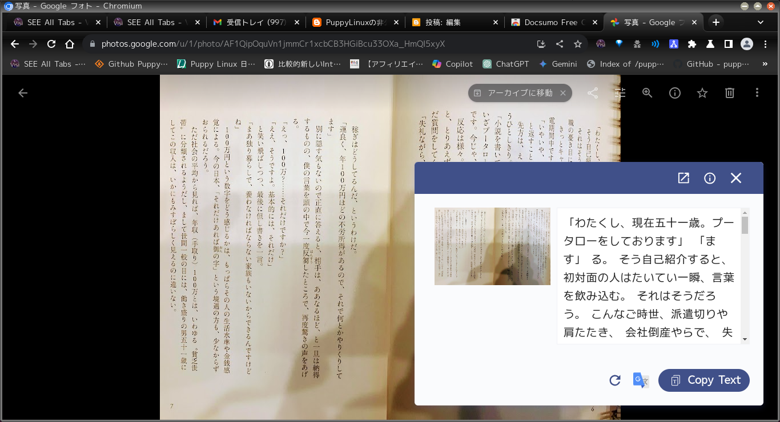Click the browser Back button
The width and height of the screenshot is (780, 422).
click(x=15, y=44)
